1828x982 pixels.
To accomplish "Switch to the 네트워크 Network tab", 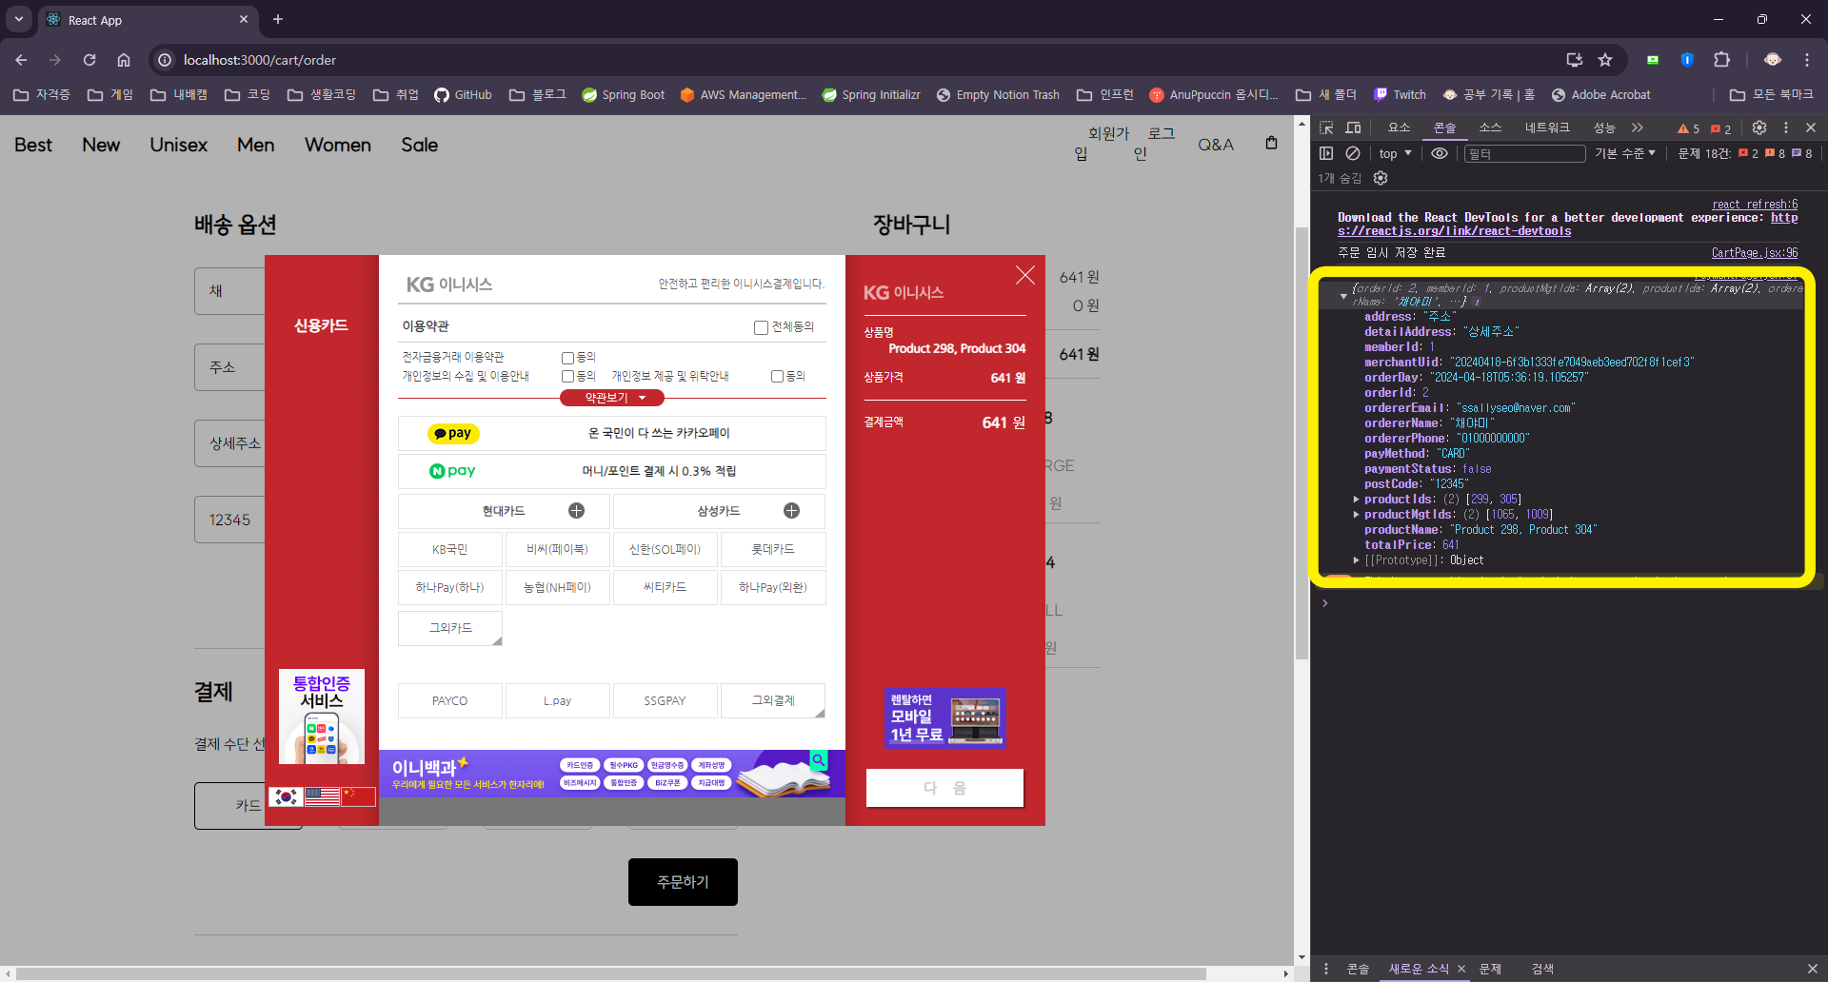I will pyautogui.click(x=1547, y=128).
